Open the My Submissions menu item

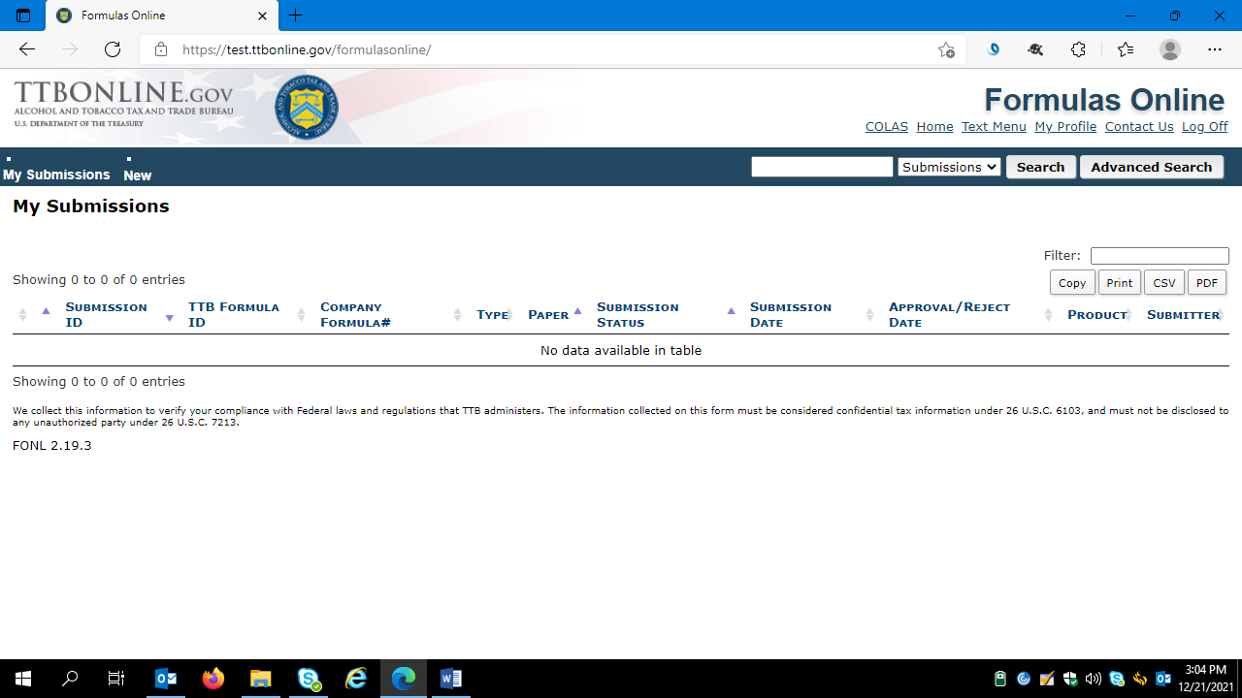pos(56,174)
